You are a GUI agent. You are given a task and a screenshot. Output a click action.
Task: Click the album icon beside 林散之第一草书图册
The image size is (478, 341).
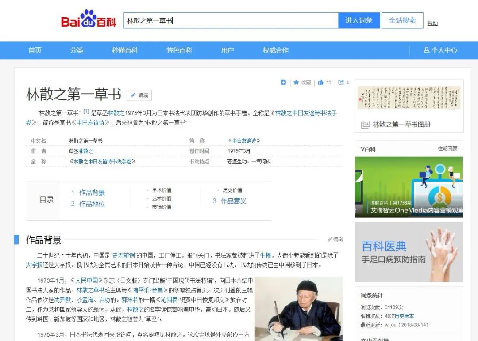click(x=365, y=125)
